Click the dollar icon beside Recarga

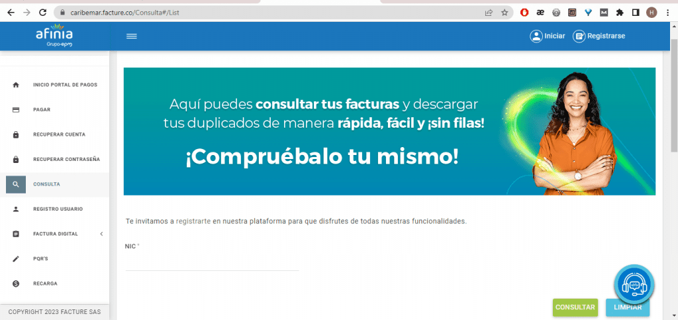tap(16, 284)
